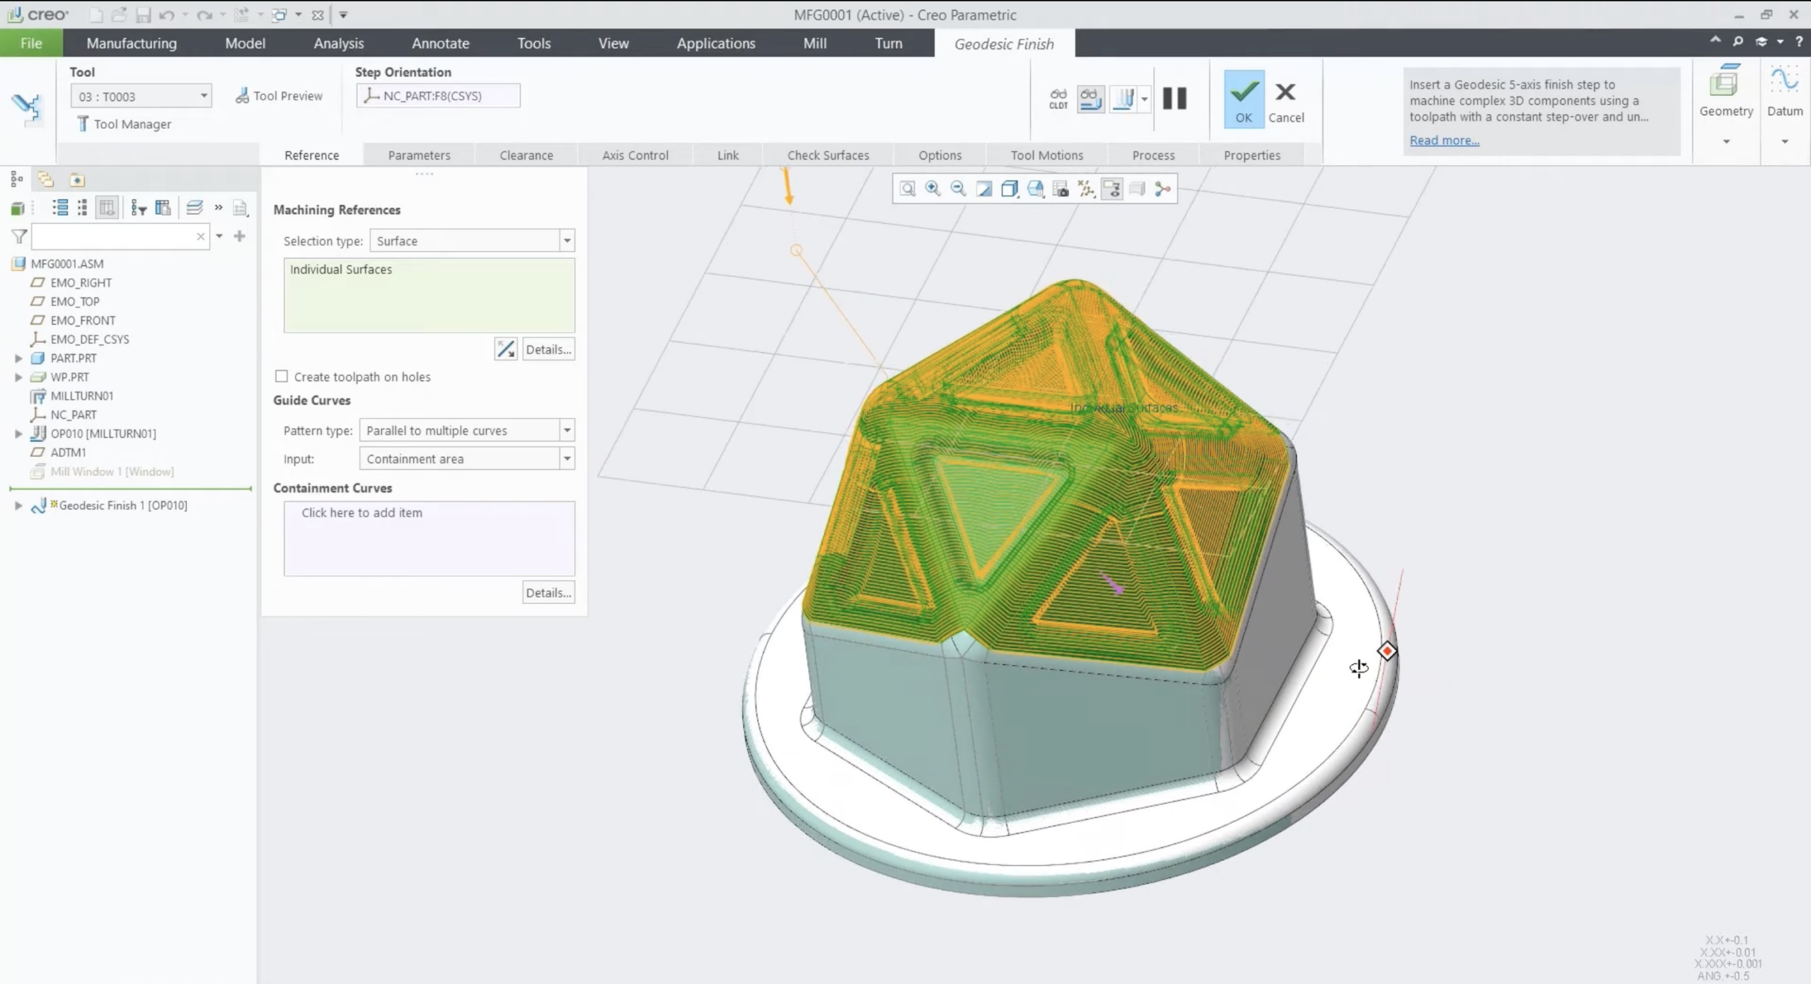This screenshot has height=984, width=1811.
Task: Toggle the toolpath preview glasses icon
Action: pyautogui.click(x=1090, y=98)
